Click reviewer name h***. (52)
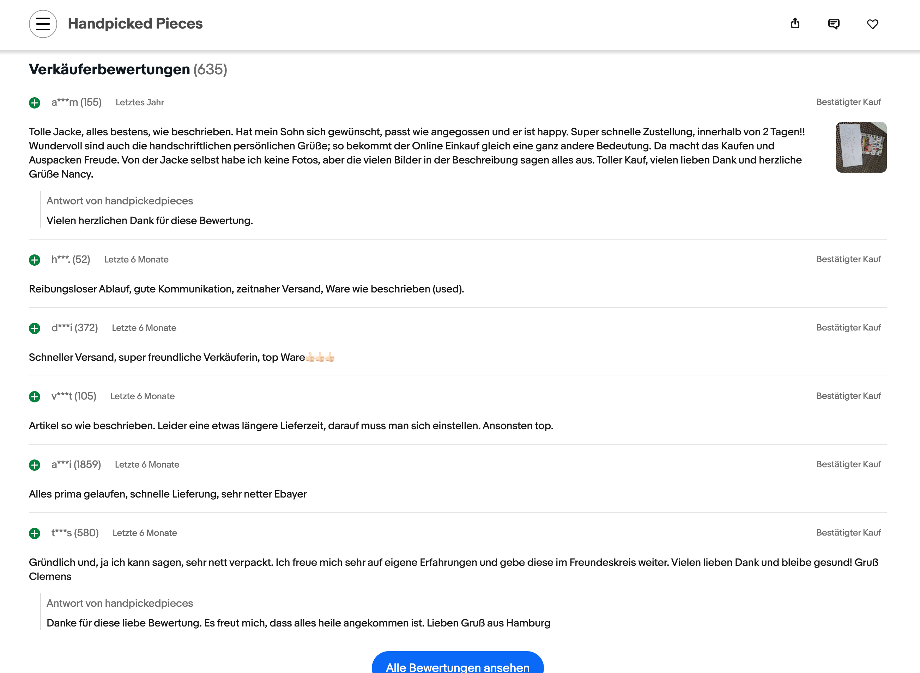This screenshot has width=920, height=673. pyautogui.click(x=71, y=259)
